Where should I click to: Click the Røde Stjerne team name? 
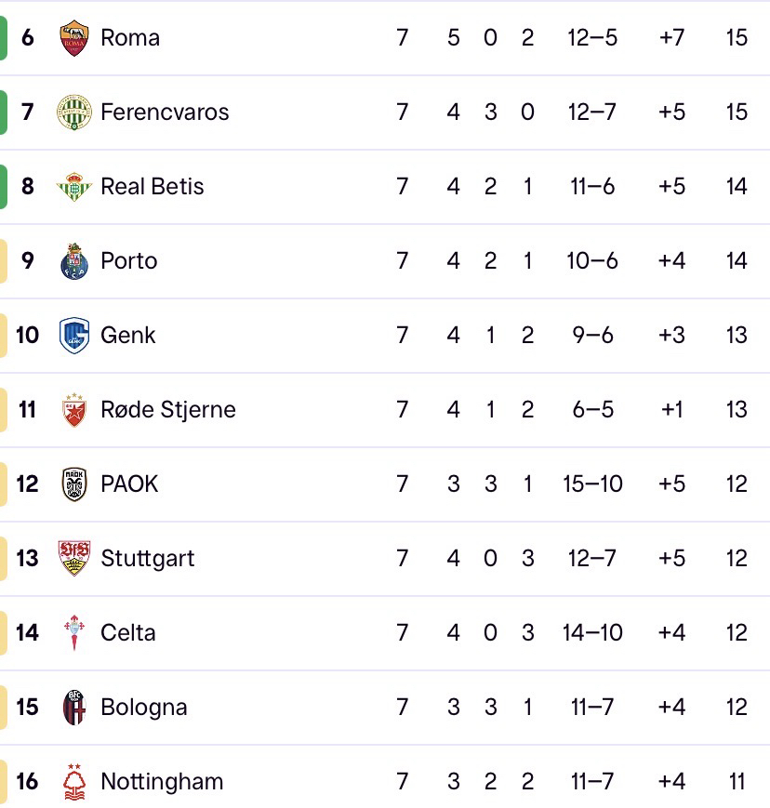pos(168,410)
